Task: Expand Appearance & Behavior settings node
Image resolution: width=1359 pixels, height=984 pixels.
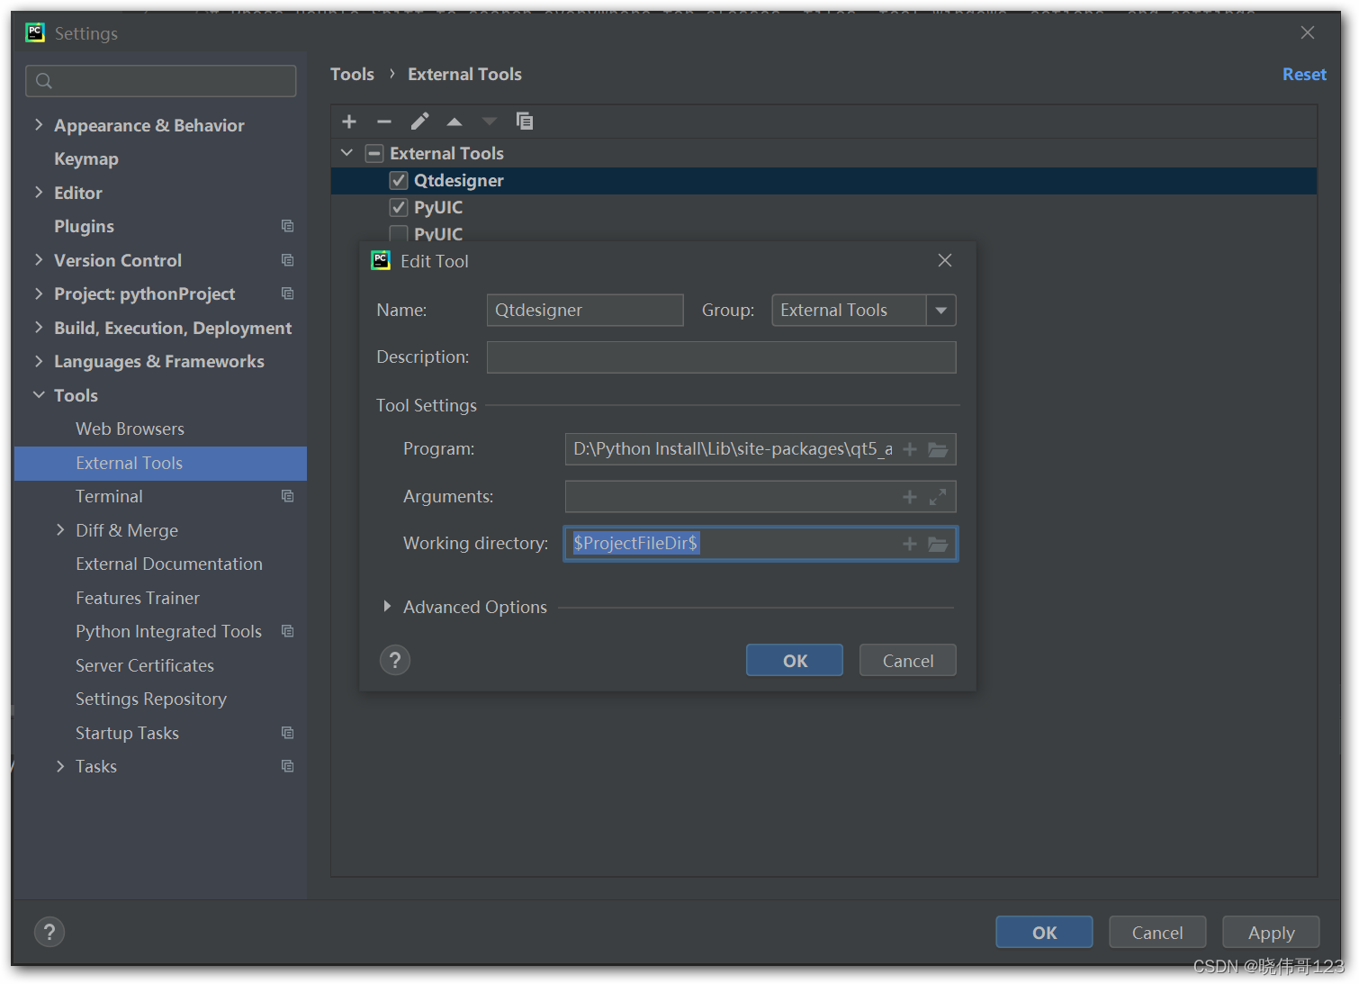Action: [x=39, y=125]
